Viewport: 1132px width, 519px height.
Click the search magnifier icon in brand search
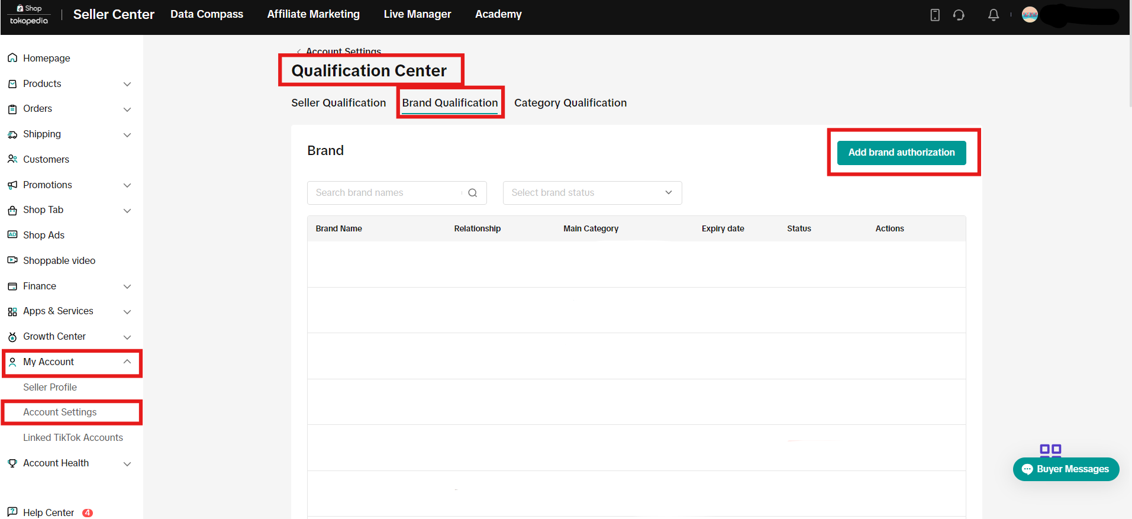472,193
